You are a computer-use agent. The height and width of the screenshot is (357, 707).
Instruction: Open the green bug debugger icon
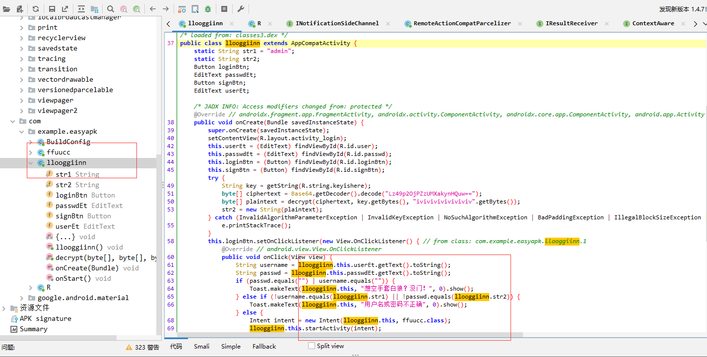tap(208, 9)
